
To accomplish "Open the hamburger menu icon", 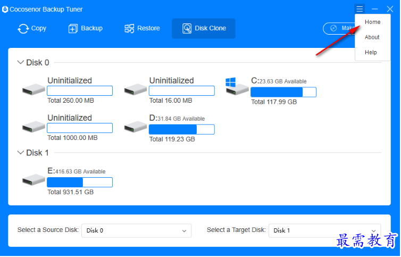I will (x=360, y=9).
